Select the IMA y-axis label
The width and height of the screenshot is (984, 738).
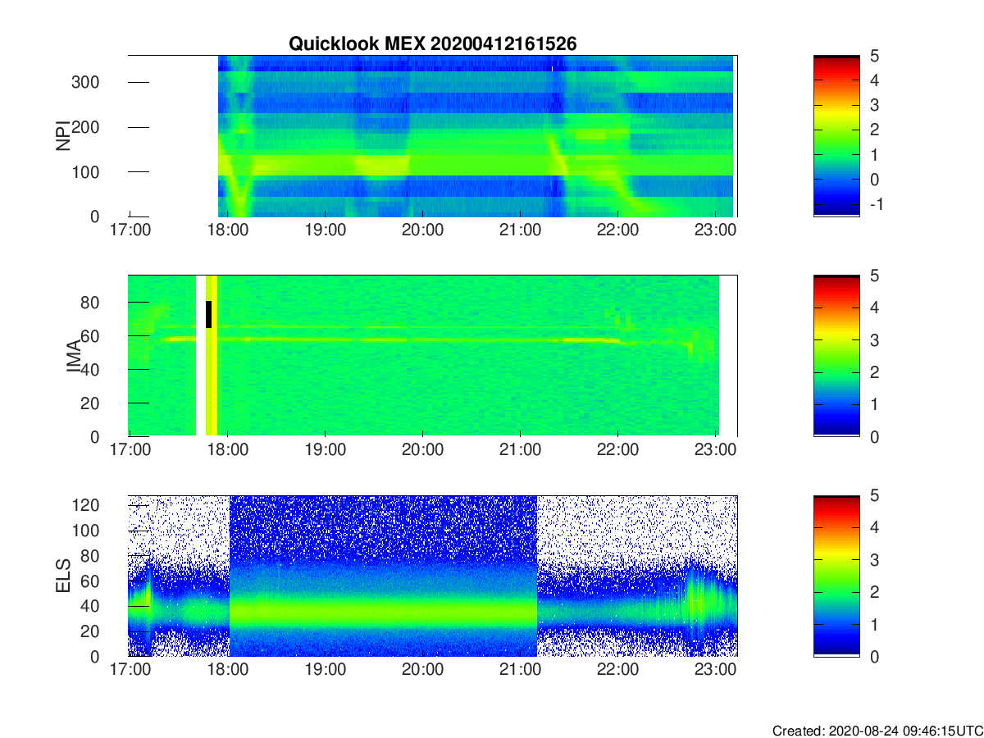[74, 356]
